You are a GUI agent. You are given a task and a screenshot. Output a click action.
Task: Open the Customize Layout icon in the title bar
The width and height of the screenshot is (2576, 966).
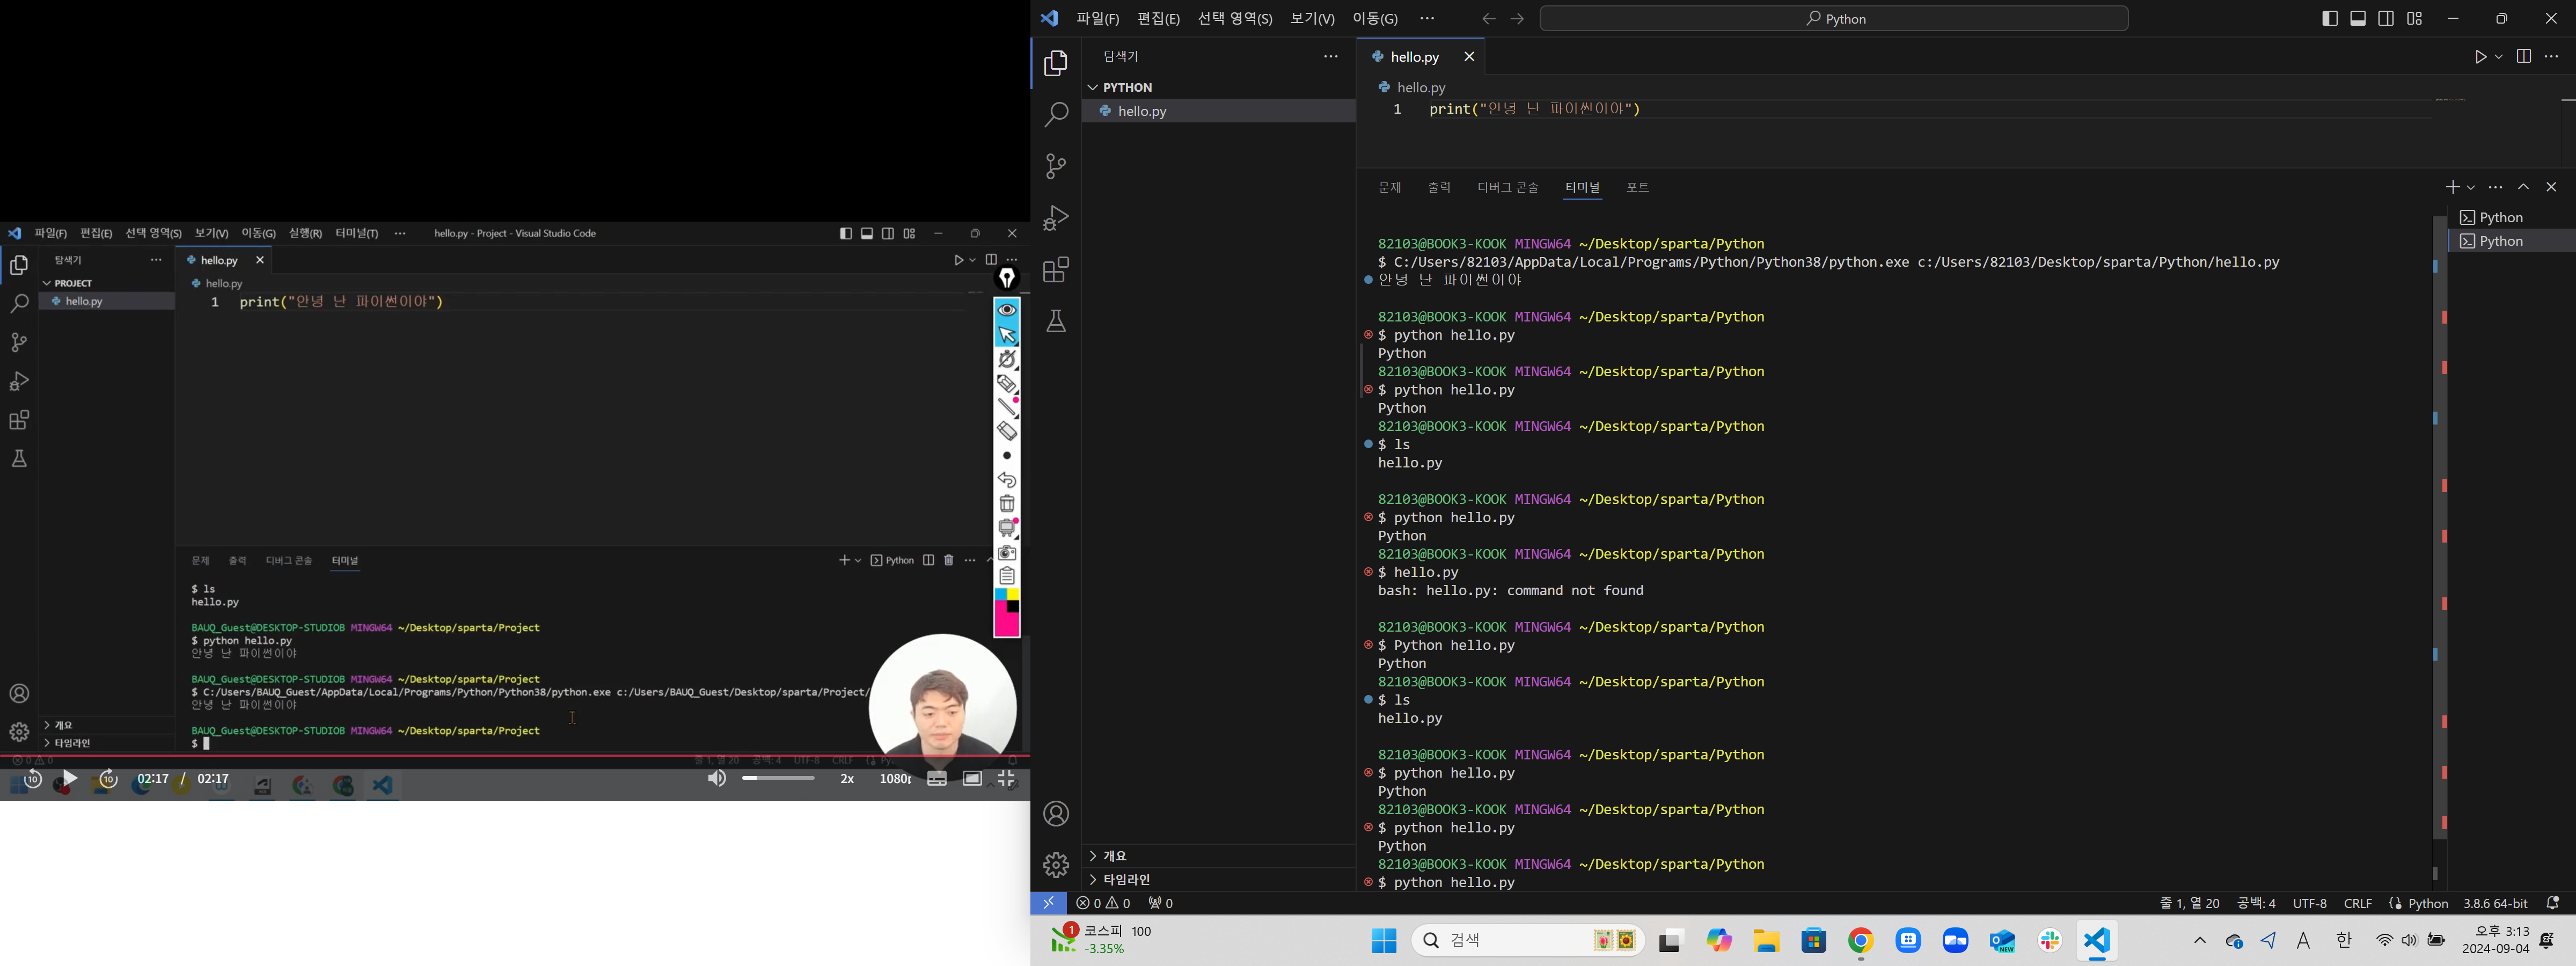pyautogui.click(x=2415, y=19)
